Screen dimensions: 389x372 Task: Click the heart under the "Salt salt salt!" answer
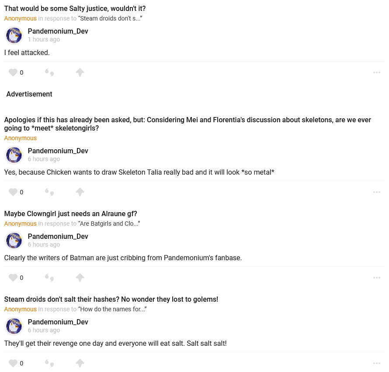(13, 363)
